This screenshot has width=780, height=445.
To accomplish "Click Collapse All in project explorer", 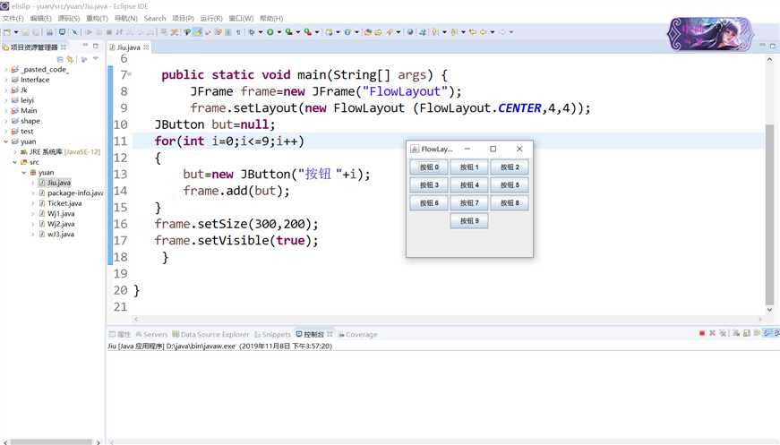I will pyautogui.click(x=60, y=59).
